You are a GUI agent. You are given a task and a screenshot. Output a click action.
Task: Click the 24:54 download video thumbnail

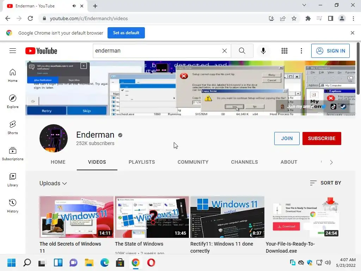(x=303, y=217)
